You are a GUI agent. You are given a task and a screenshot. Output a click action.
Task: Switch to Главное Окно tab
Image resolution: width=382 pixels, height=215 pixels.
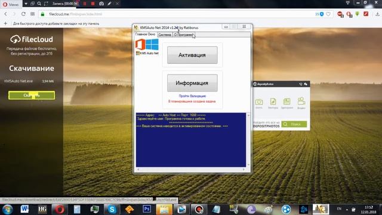point(145,35)
